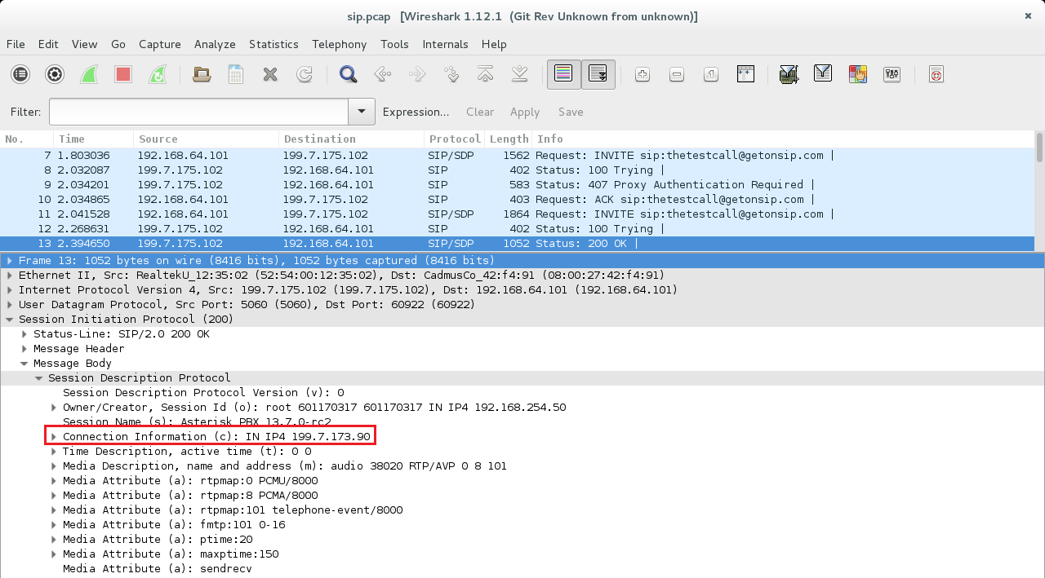
Task: Open preferences toolbar icon
Action: click(x=892, y=74)
